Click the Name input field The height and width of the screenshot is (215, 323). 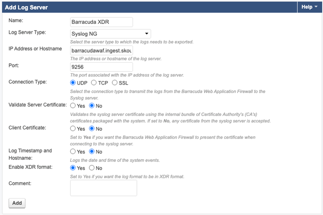click(x=102, y=22)
